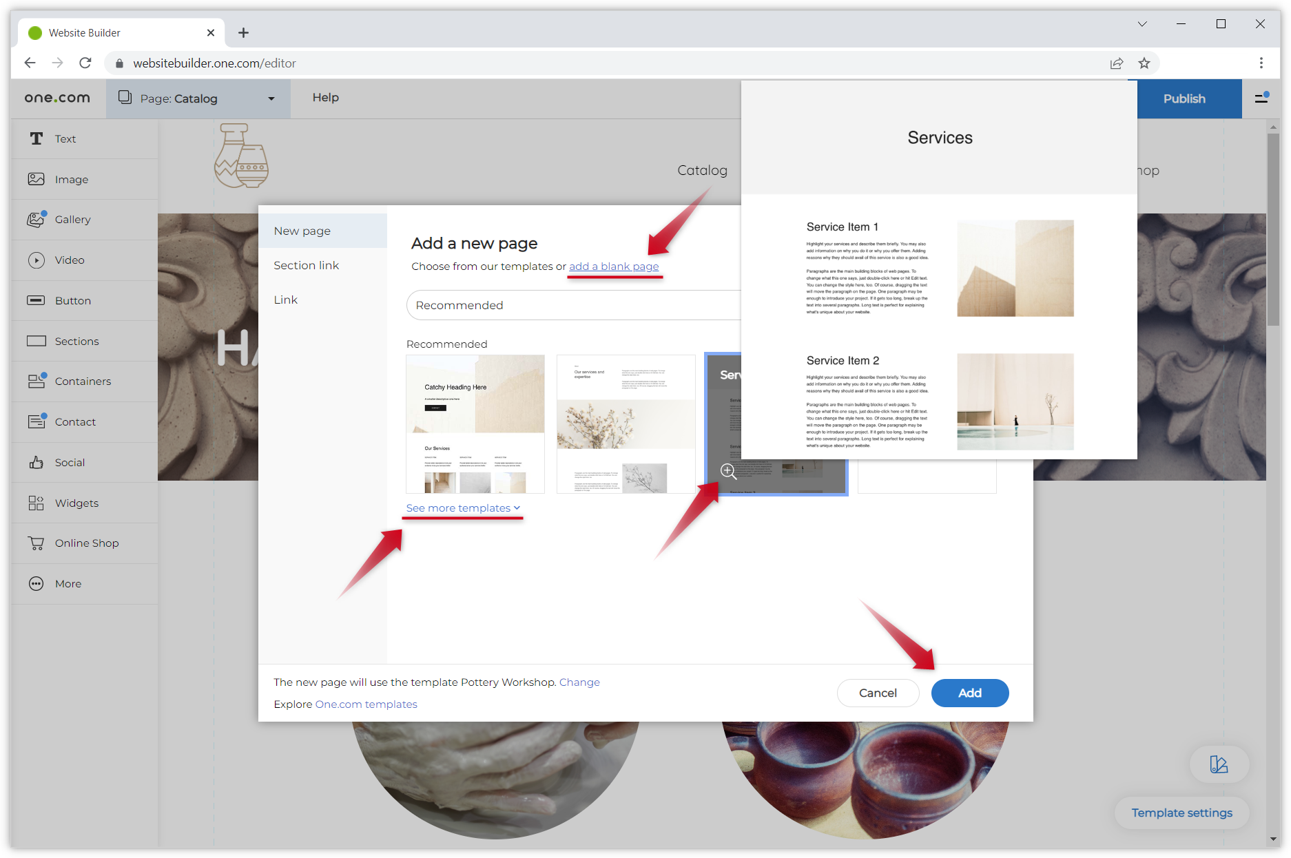Image resolution: width=1291 pixels, height=858 pixels.
Task: Reload the browser page
Action: click(x=85, y=63)
